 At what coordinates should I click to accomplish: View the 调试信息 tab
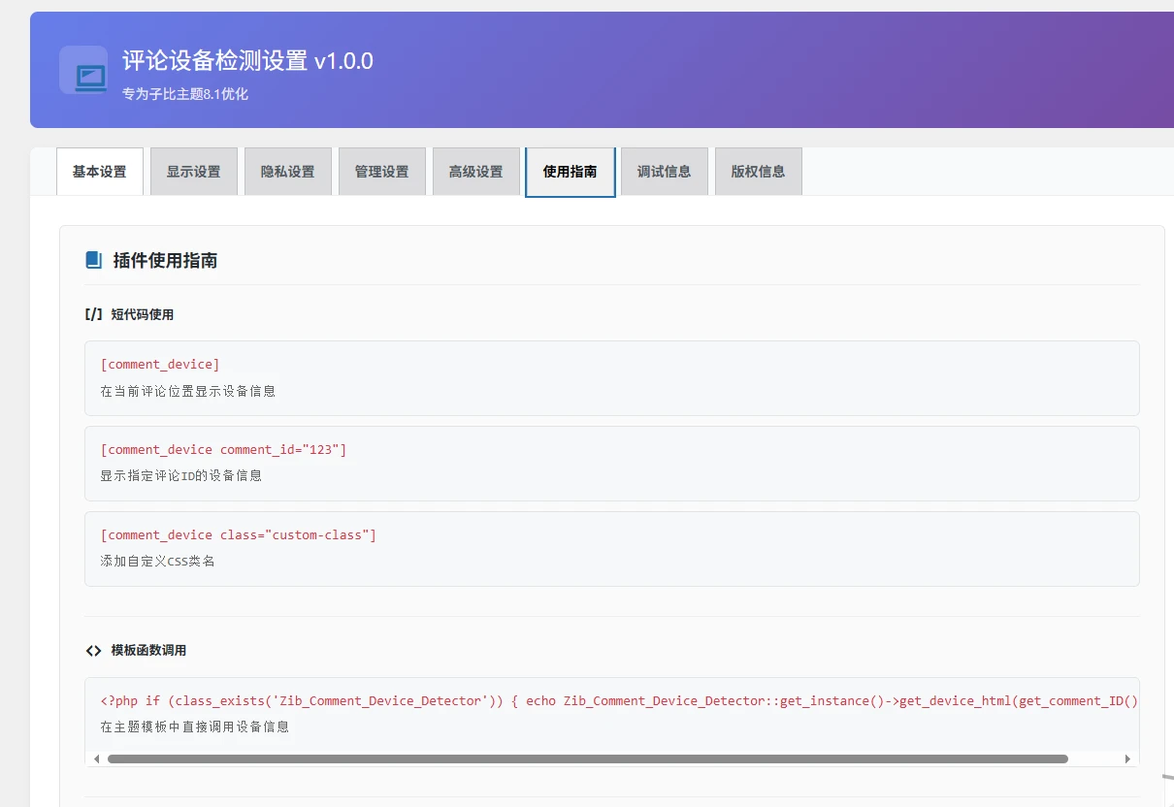point(664,172)
